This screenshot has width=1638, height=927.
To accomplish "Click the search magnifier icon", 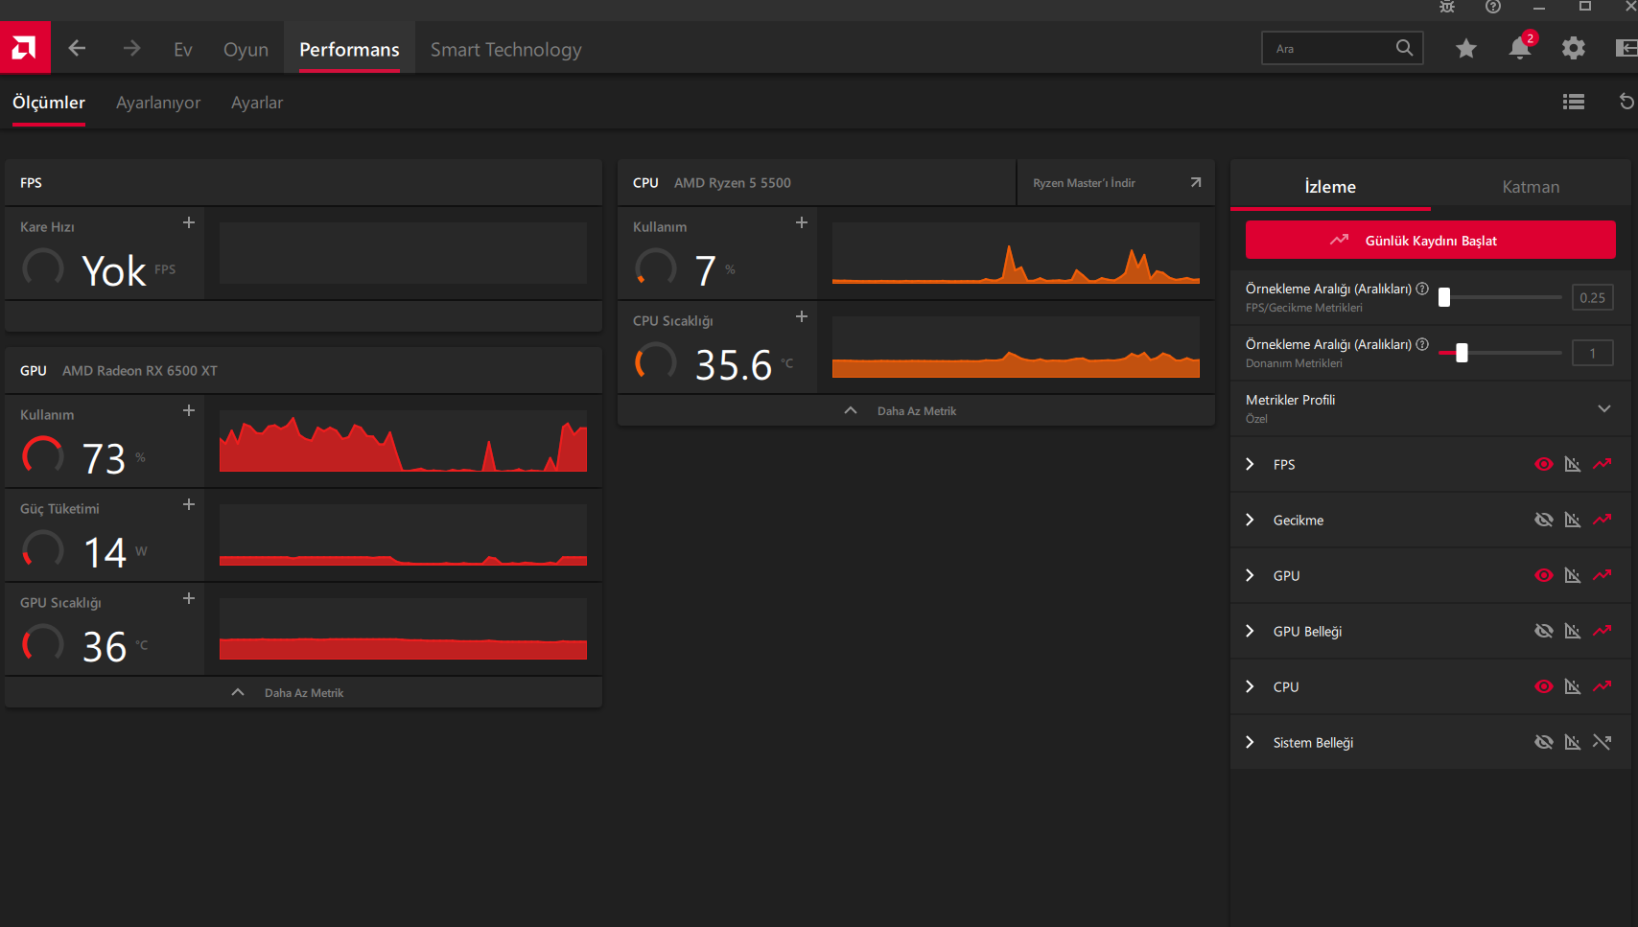I will click(x=1404, y=48).
